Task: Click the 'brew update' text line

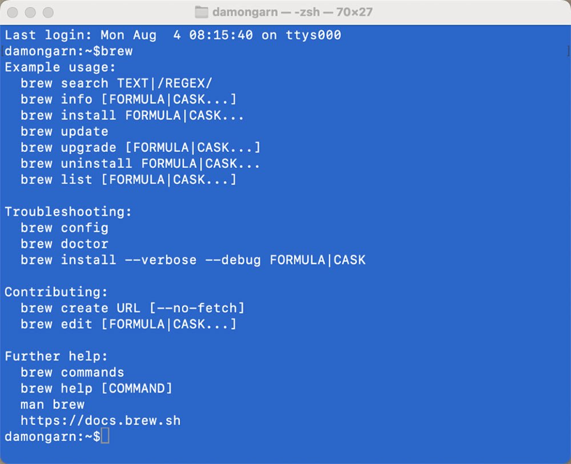Action: coord(64,131)
